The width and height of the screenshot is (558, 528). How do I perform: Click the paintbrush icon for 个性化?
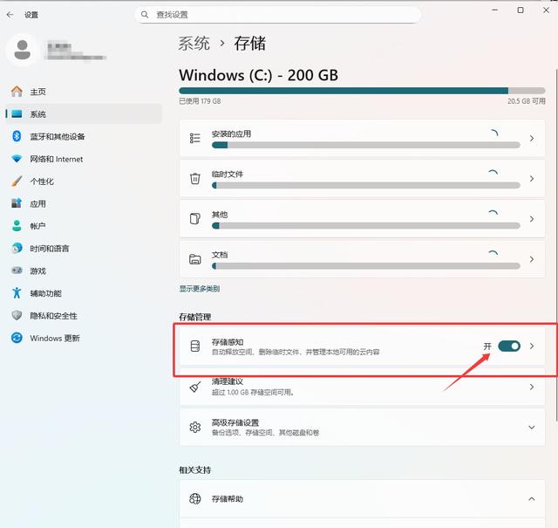(x=17, y=181)
